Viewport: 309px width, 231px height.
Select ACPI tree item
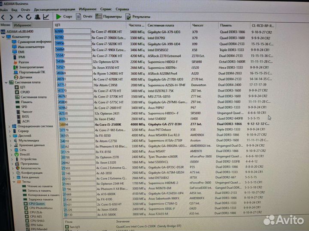point(23,121)
